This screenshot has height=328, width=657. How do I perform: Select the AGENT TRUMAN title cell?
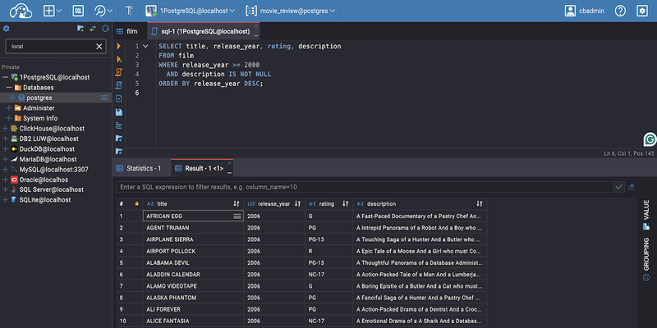point(193,228)
